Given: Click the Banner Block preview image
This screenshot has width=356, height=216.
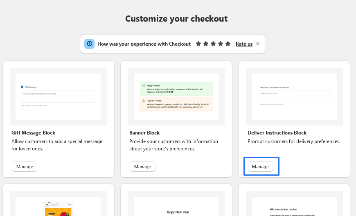Looking at the screenshot, I should point(176,97).
